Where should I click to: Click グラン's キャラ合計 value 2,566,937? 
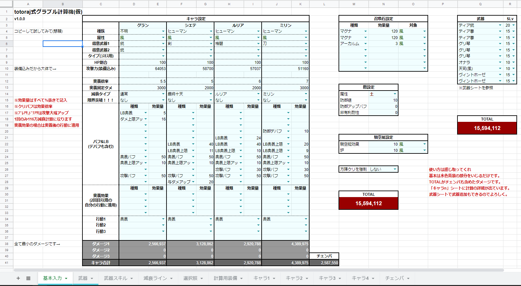click(x=143, y=263)
